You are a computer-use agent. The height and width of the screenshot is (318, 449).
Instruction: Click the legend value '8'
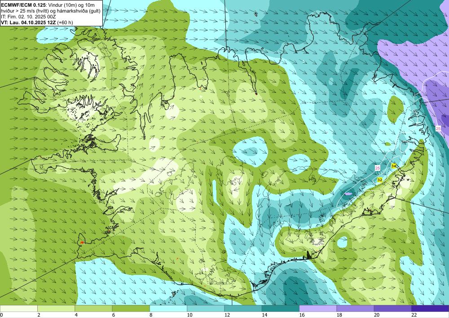(x=151, y=315)
